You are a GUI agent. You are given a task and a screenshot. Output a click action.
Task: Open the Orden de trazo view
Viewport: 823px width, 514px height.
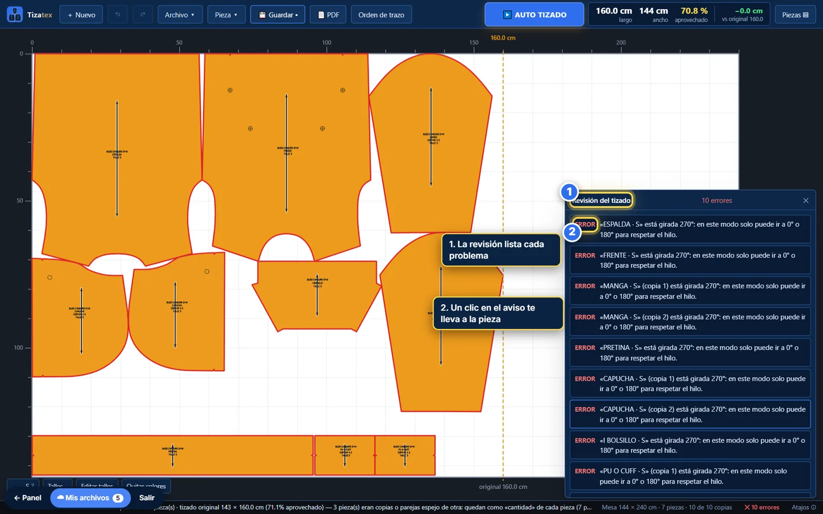click(x=381, y=14)
